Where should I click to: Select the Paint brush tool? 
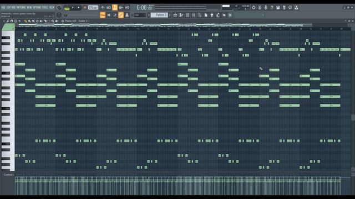[x=29, y=21]
